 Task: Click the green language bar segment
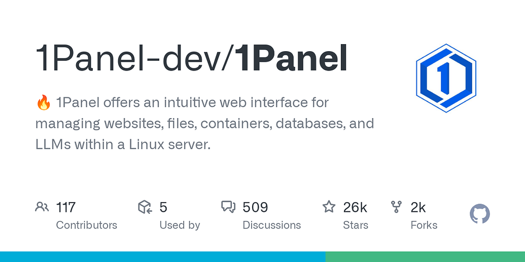(x=425, y=256)
